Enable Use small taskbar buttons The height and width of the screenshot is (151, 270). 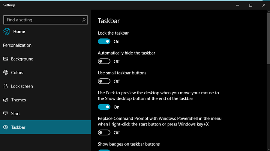click(x=104, y=81)
